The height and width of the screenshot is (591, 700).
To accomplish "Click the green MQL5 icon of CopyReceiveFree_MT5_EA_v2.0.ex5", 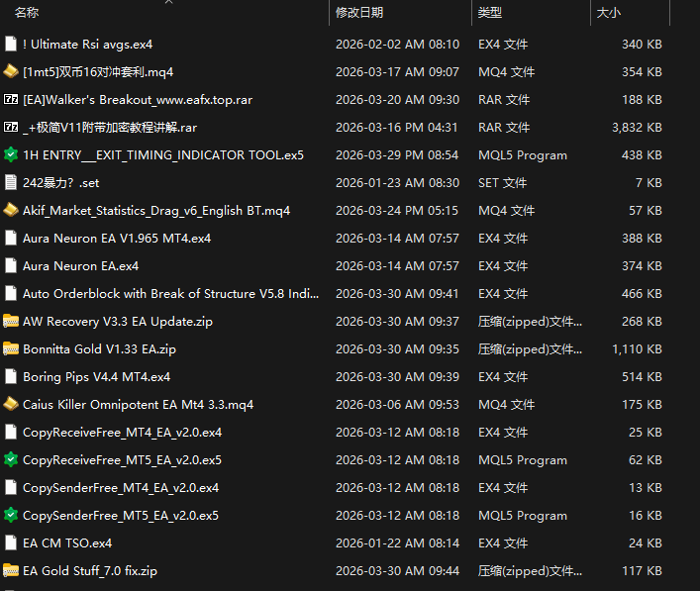I will pos(11,459).
